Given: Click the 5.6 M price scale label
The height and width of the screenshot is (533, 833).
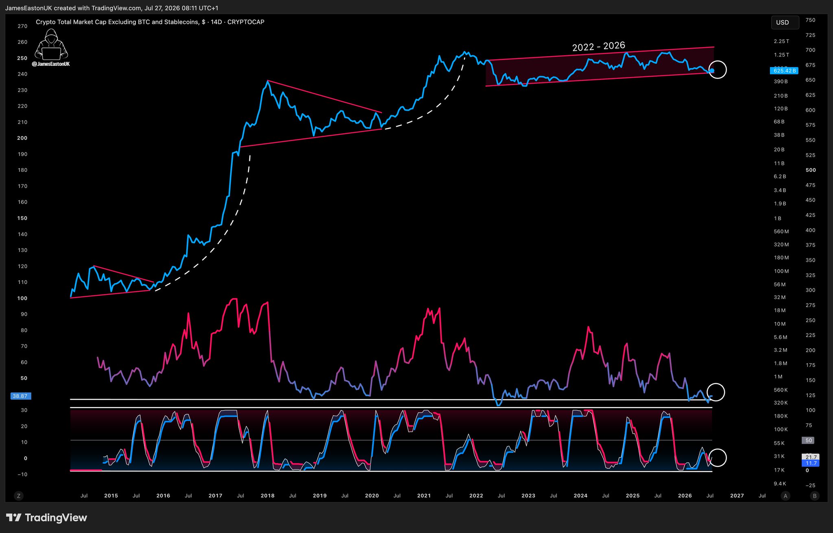Looking at the screenshot, I should coord(780,337).
